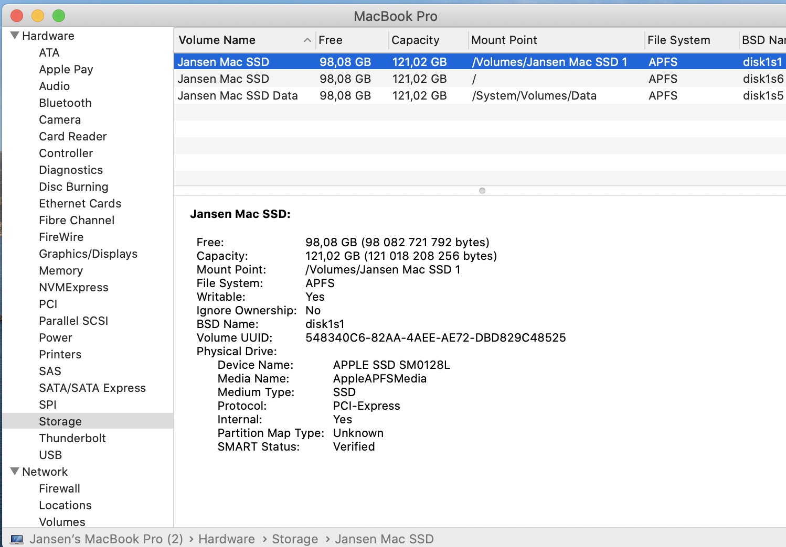Select SATA/SATA Express in the sidebar

coord(92,388)
